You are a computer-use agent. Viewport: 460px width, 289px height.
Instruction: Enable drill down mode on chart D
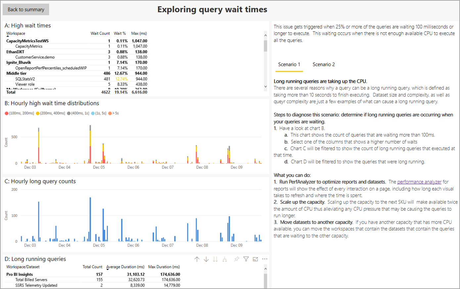pyautogui.click(x=206, y=259)
